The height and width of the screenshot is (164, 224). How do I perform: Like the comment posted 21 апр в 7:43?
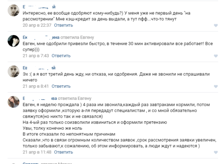[x=216, y=56]
